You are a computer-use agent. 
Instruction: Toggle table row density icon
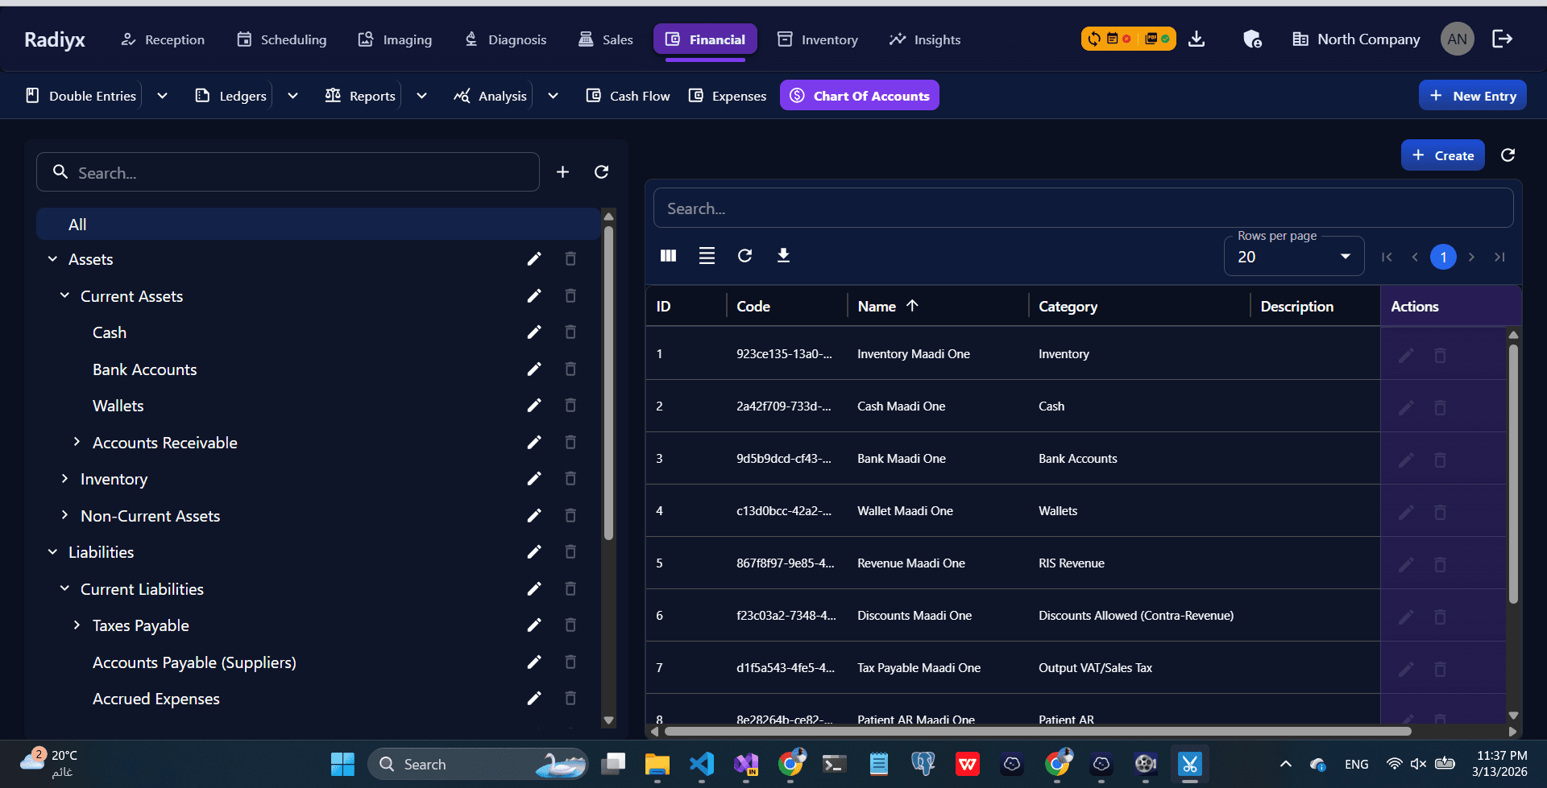(707, 256)
